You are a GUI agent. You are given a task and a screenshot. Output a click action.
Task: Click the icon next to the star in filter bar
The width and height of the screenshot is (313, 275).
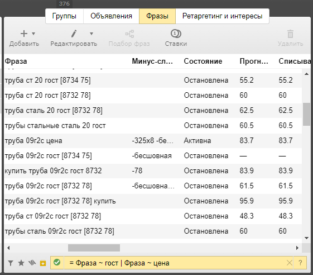pos(32,263)
